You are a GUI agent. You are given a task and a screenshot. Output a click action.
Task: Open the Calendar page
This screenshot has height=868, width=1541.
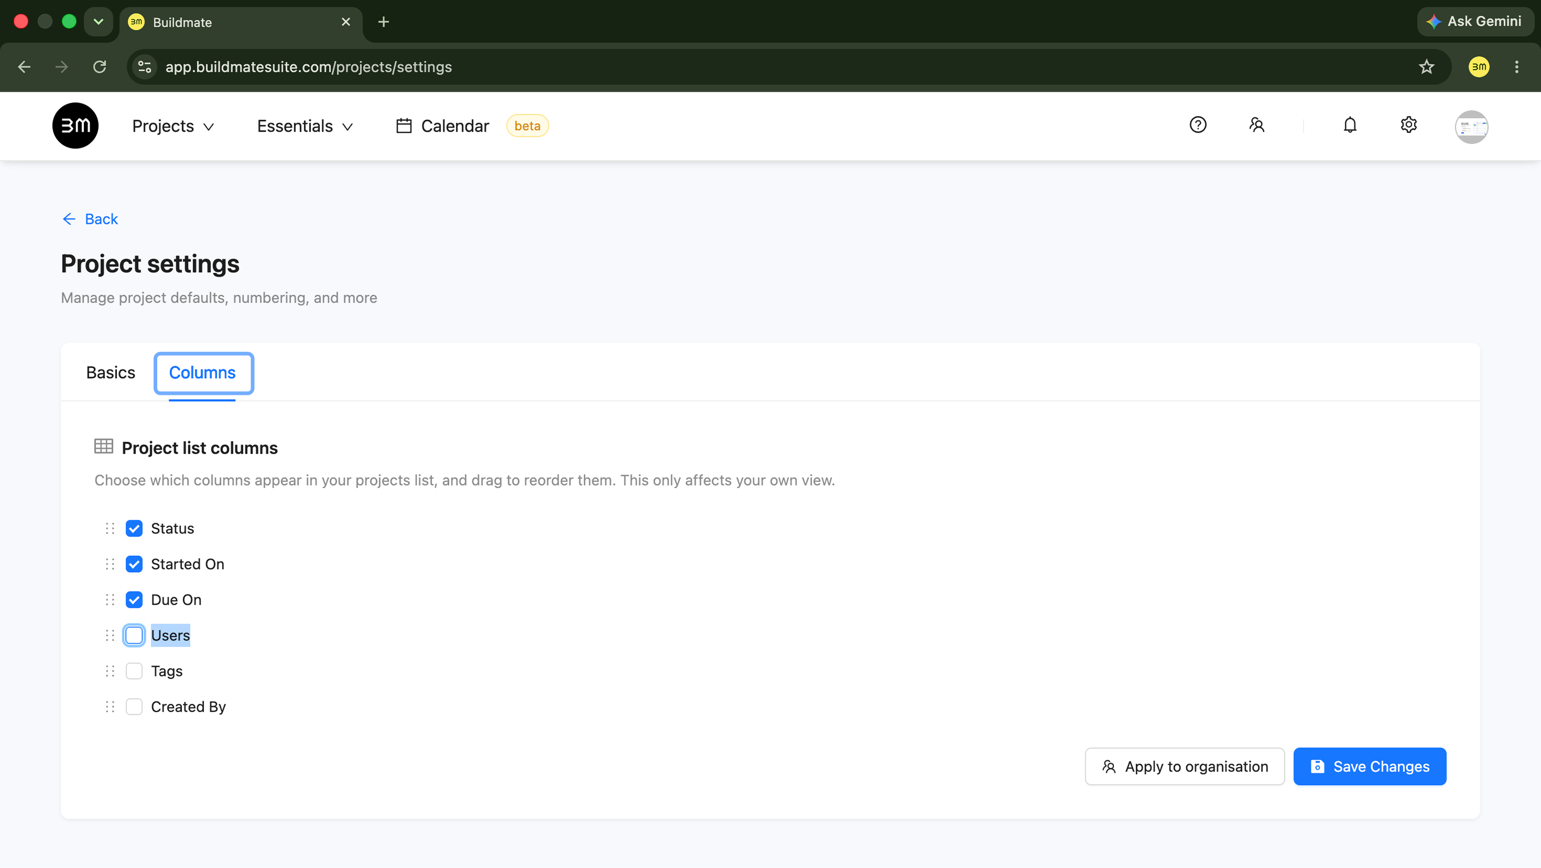[454, 126]
